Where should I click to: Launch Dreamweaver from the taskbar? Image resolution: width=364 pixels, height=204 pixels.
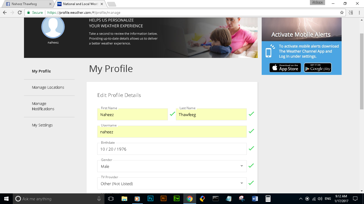pyautogui.click(x=176, y=199)
